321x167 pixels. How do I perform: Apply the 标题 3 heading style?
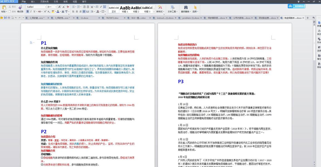pyautogui.click(x=147, y=9)
